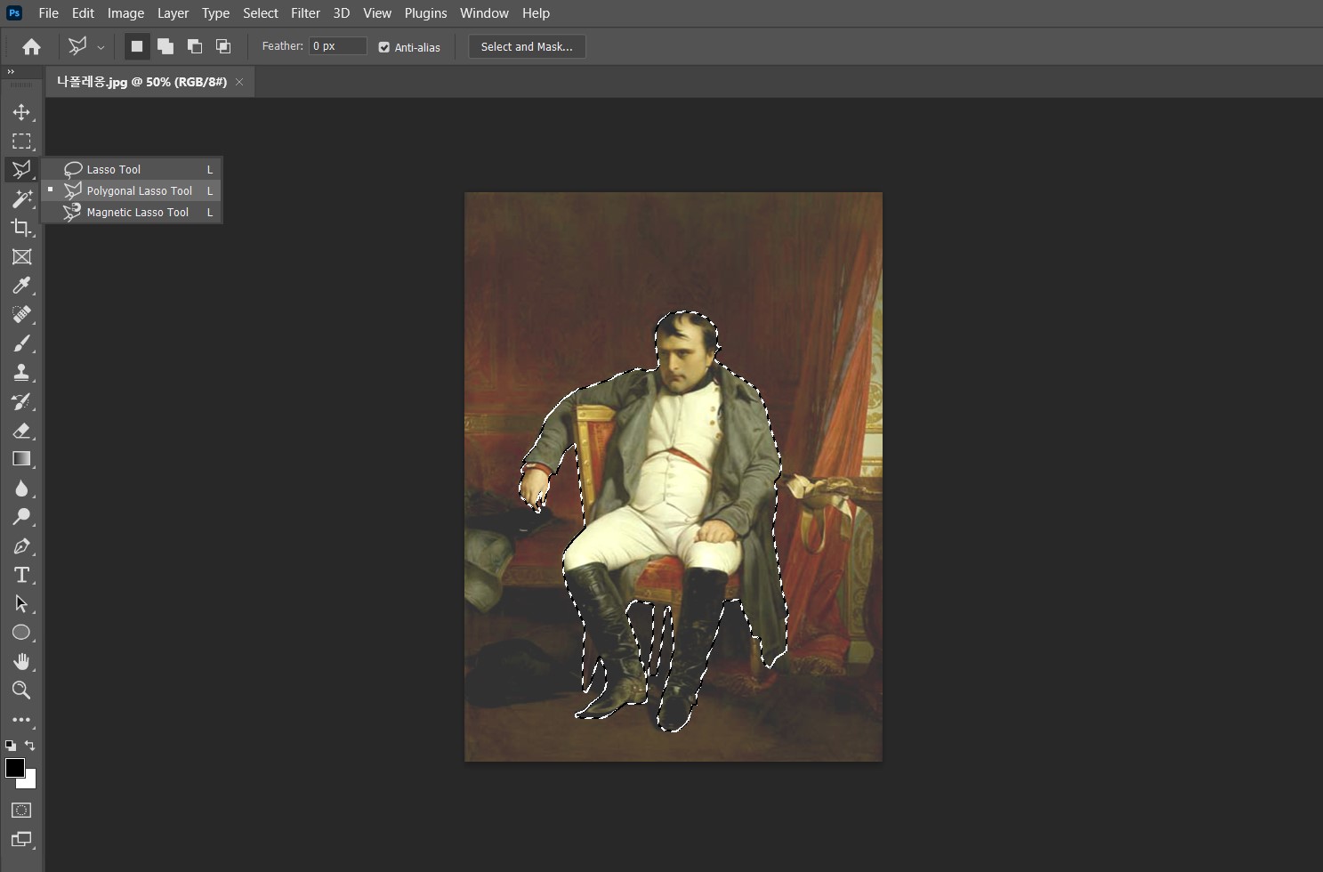Click the Feather value input field
1323x872 pixels.
pos(337,46)
